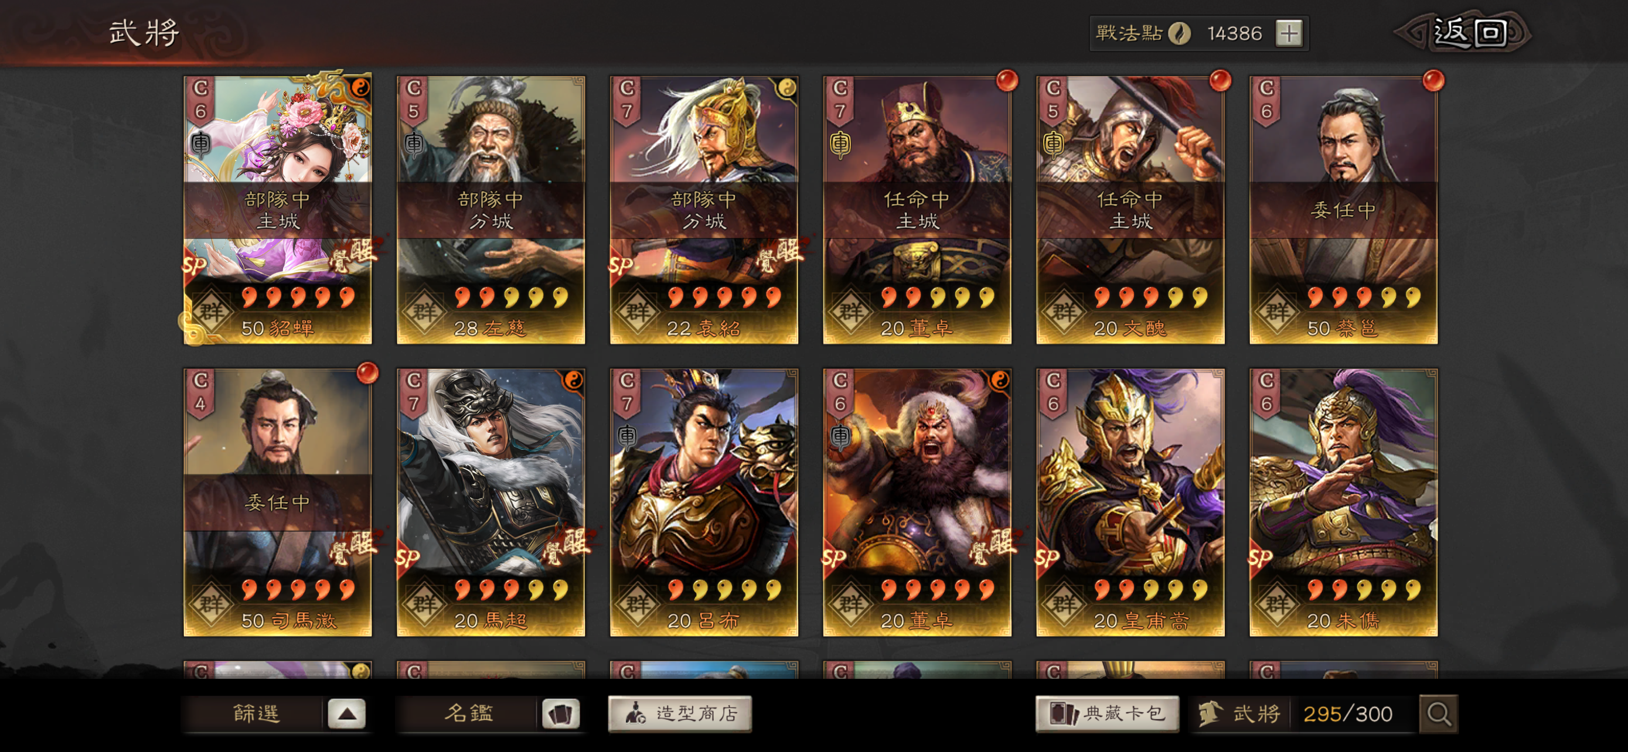1628x752 pixels.
Task: Select the 馬超 general card
Action: 491,502
